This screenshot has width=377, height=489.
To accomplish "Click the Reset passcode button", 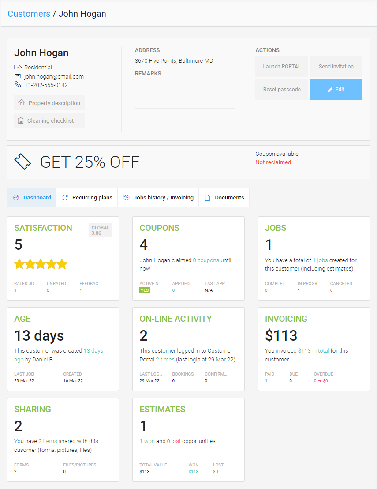I will (282, 90).
